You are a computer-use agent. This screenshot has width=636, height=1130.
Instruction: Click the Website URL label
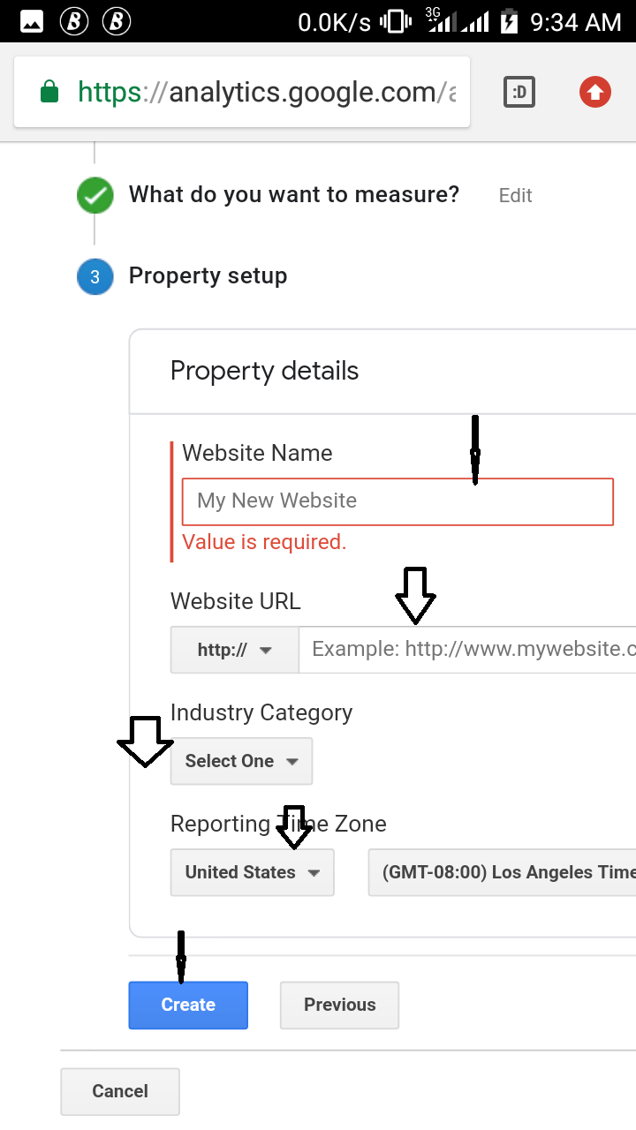point(235,601)
